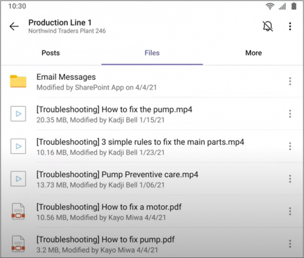The image size is (304, 258).
Task: Click PDF icon for How to fix pump.pdf
Action: [x=18, y=244]
